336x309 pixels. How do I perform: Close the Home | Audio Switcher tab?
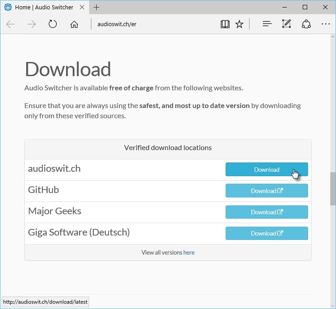[x=82, y=7]
